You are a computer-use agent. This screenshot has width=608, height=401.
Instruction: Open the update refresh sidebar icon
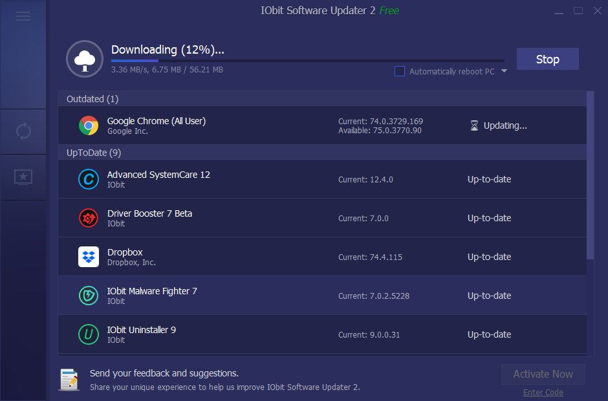point(23,131)
